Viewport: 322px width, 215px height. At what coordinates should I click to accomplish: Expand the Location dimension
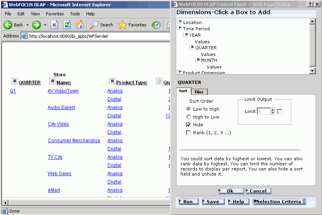180,21
